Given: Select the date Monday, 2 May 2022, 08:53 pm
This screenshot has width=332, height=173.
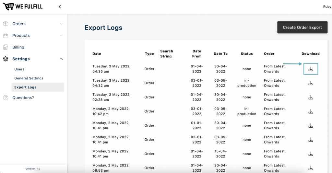Looking at the screenshot, I should (111, 168).
